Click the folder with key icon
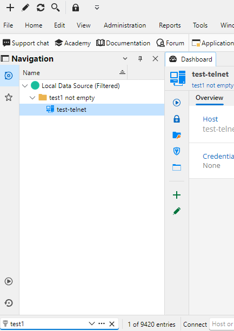This screenshot has height=331, width=234. 177,135
